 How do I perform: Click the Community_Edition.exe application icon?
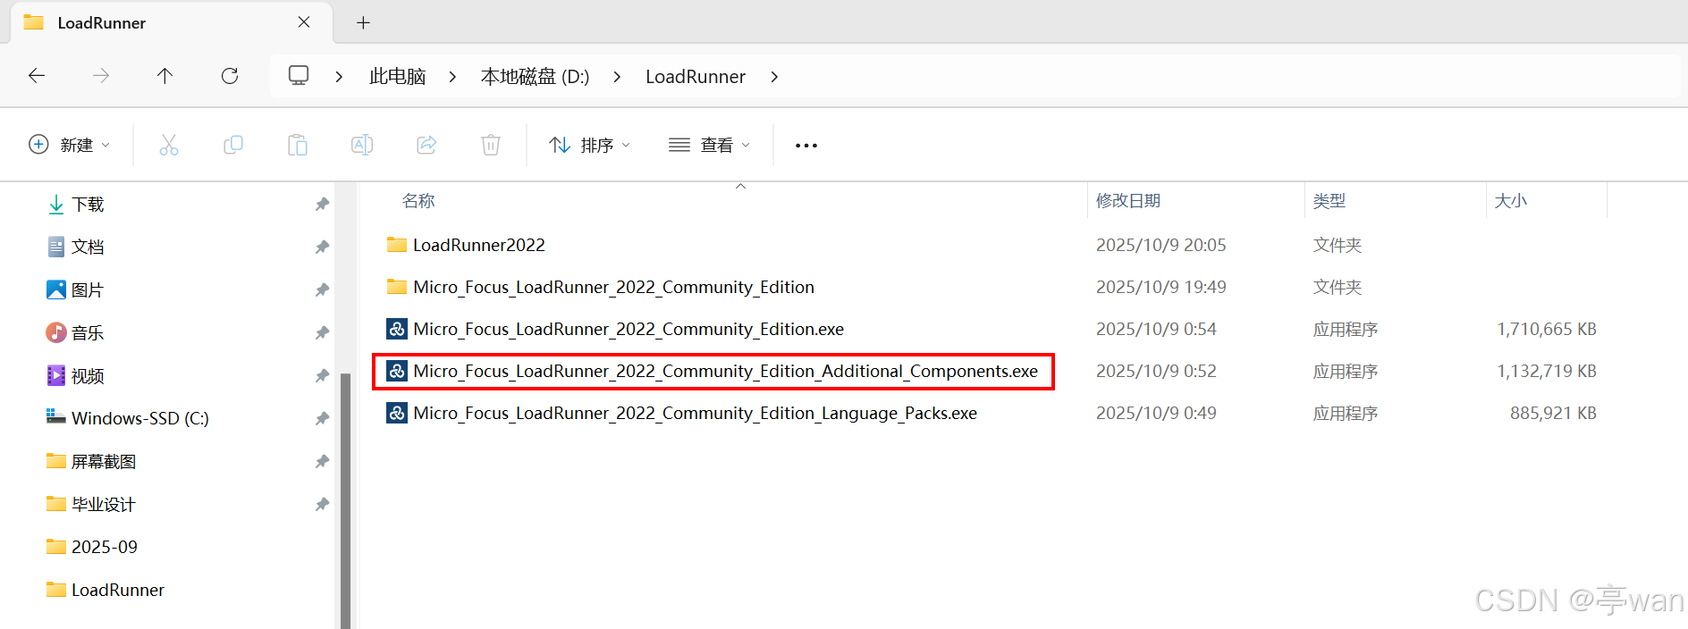[397, 329]
